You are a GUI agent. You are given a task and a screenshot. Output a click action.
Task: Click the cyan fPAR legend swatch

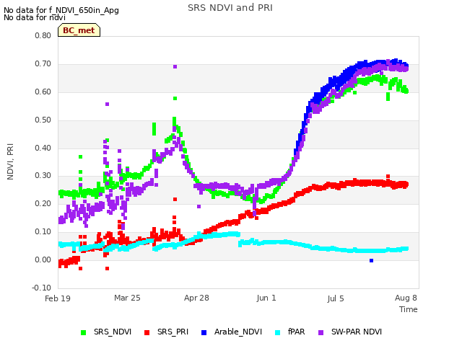tap(277, 332)
